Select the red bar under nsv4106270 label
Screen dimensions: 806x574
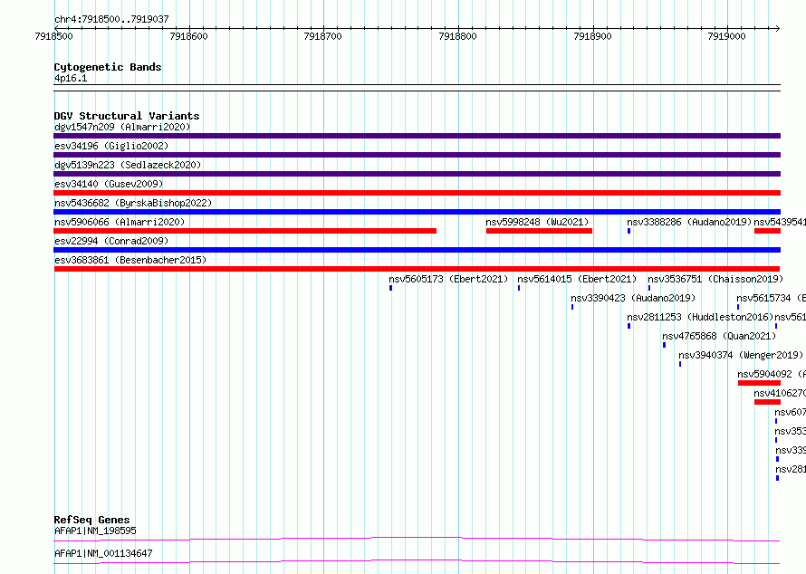click(767, 402)
